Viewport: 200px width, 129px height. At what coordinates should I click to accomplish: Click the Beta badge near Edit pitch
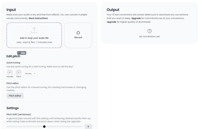[x=22, y=53]
